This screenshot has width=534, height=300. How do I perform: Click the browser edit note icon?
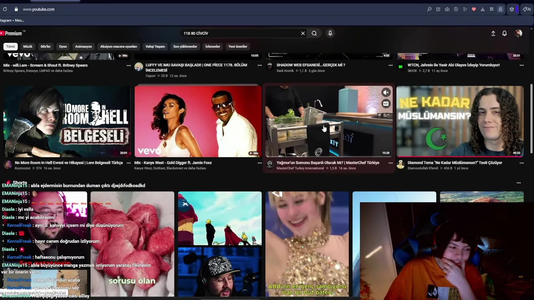click(438, 9)
